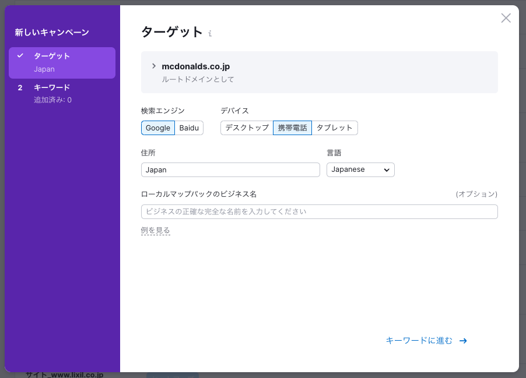Select the ターゲット step in sidebar
Viewport: 526px width, 378px height.
coord(62,63)
